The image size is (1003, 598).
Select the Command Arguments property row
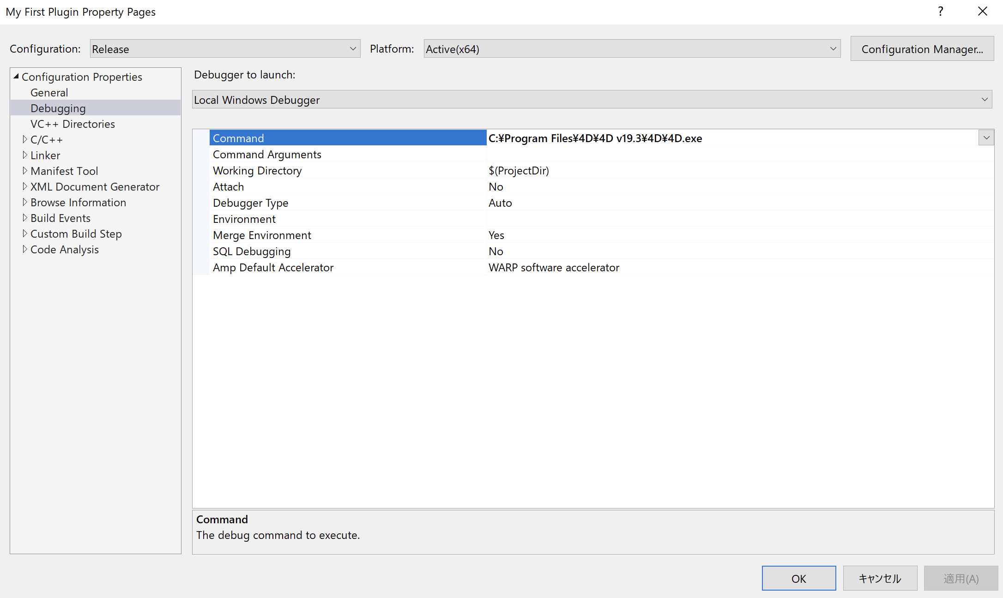pyautogui.click(x=266, y=154)
